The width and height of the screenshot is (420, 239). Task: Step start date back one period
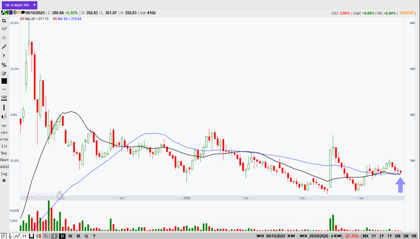[x=262, y=236]
